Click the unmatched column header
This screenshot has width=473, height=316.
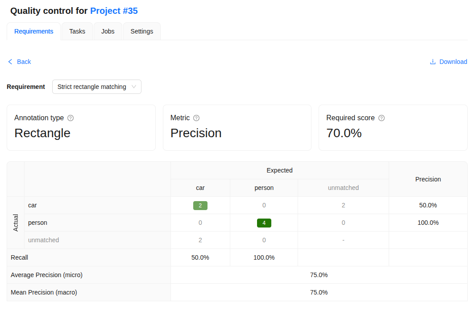pos(343,188)
